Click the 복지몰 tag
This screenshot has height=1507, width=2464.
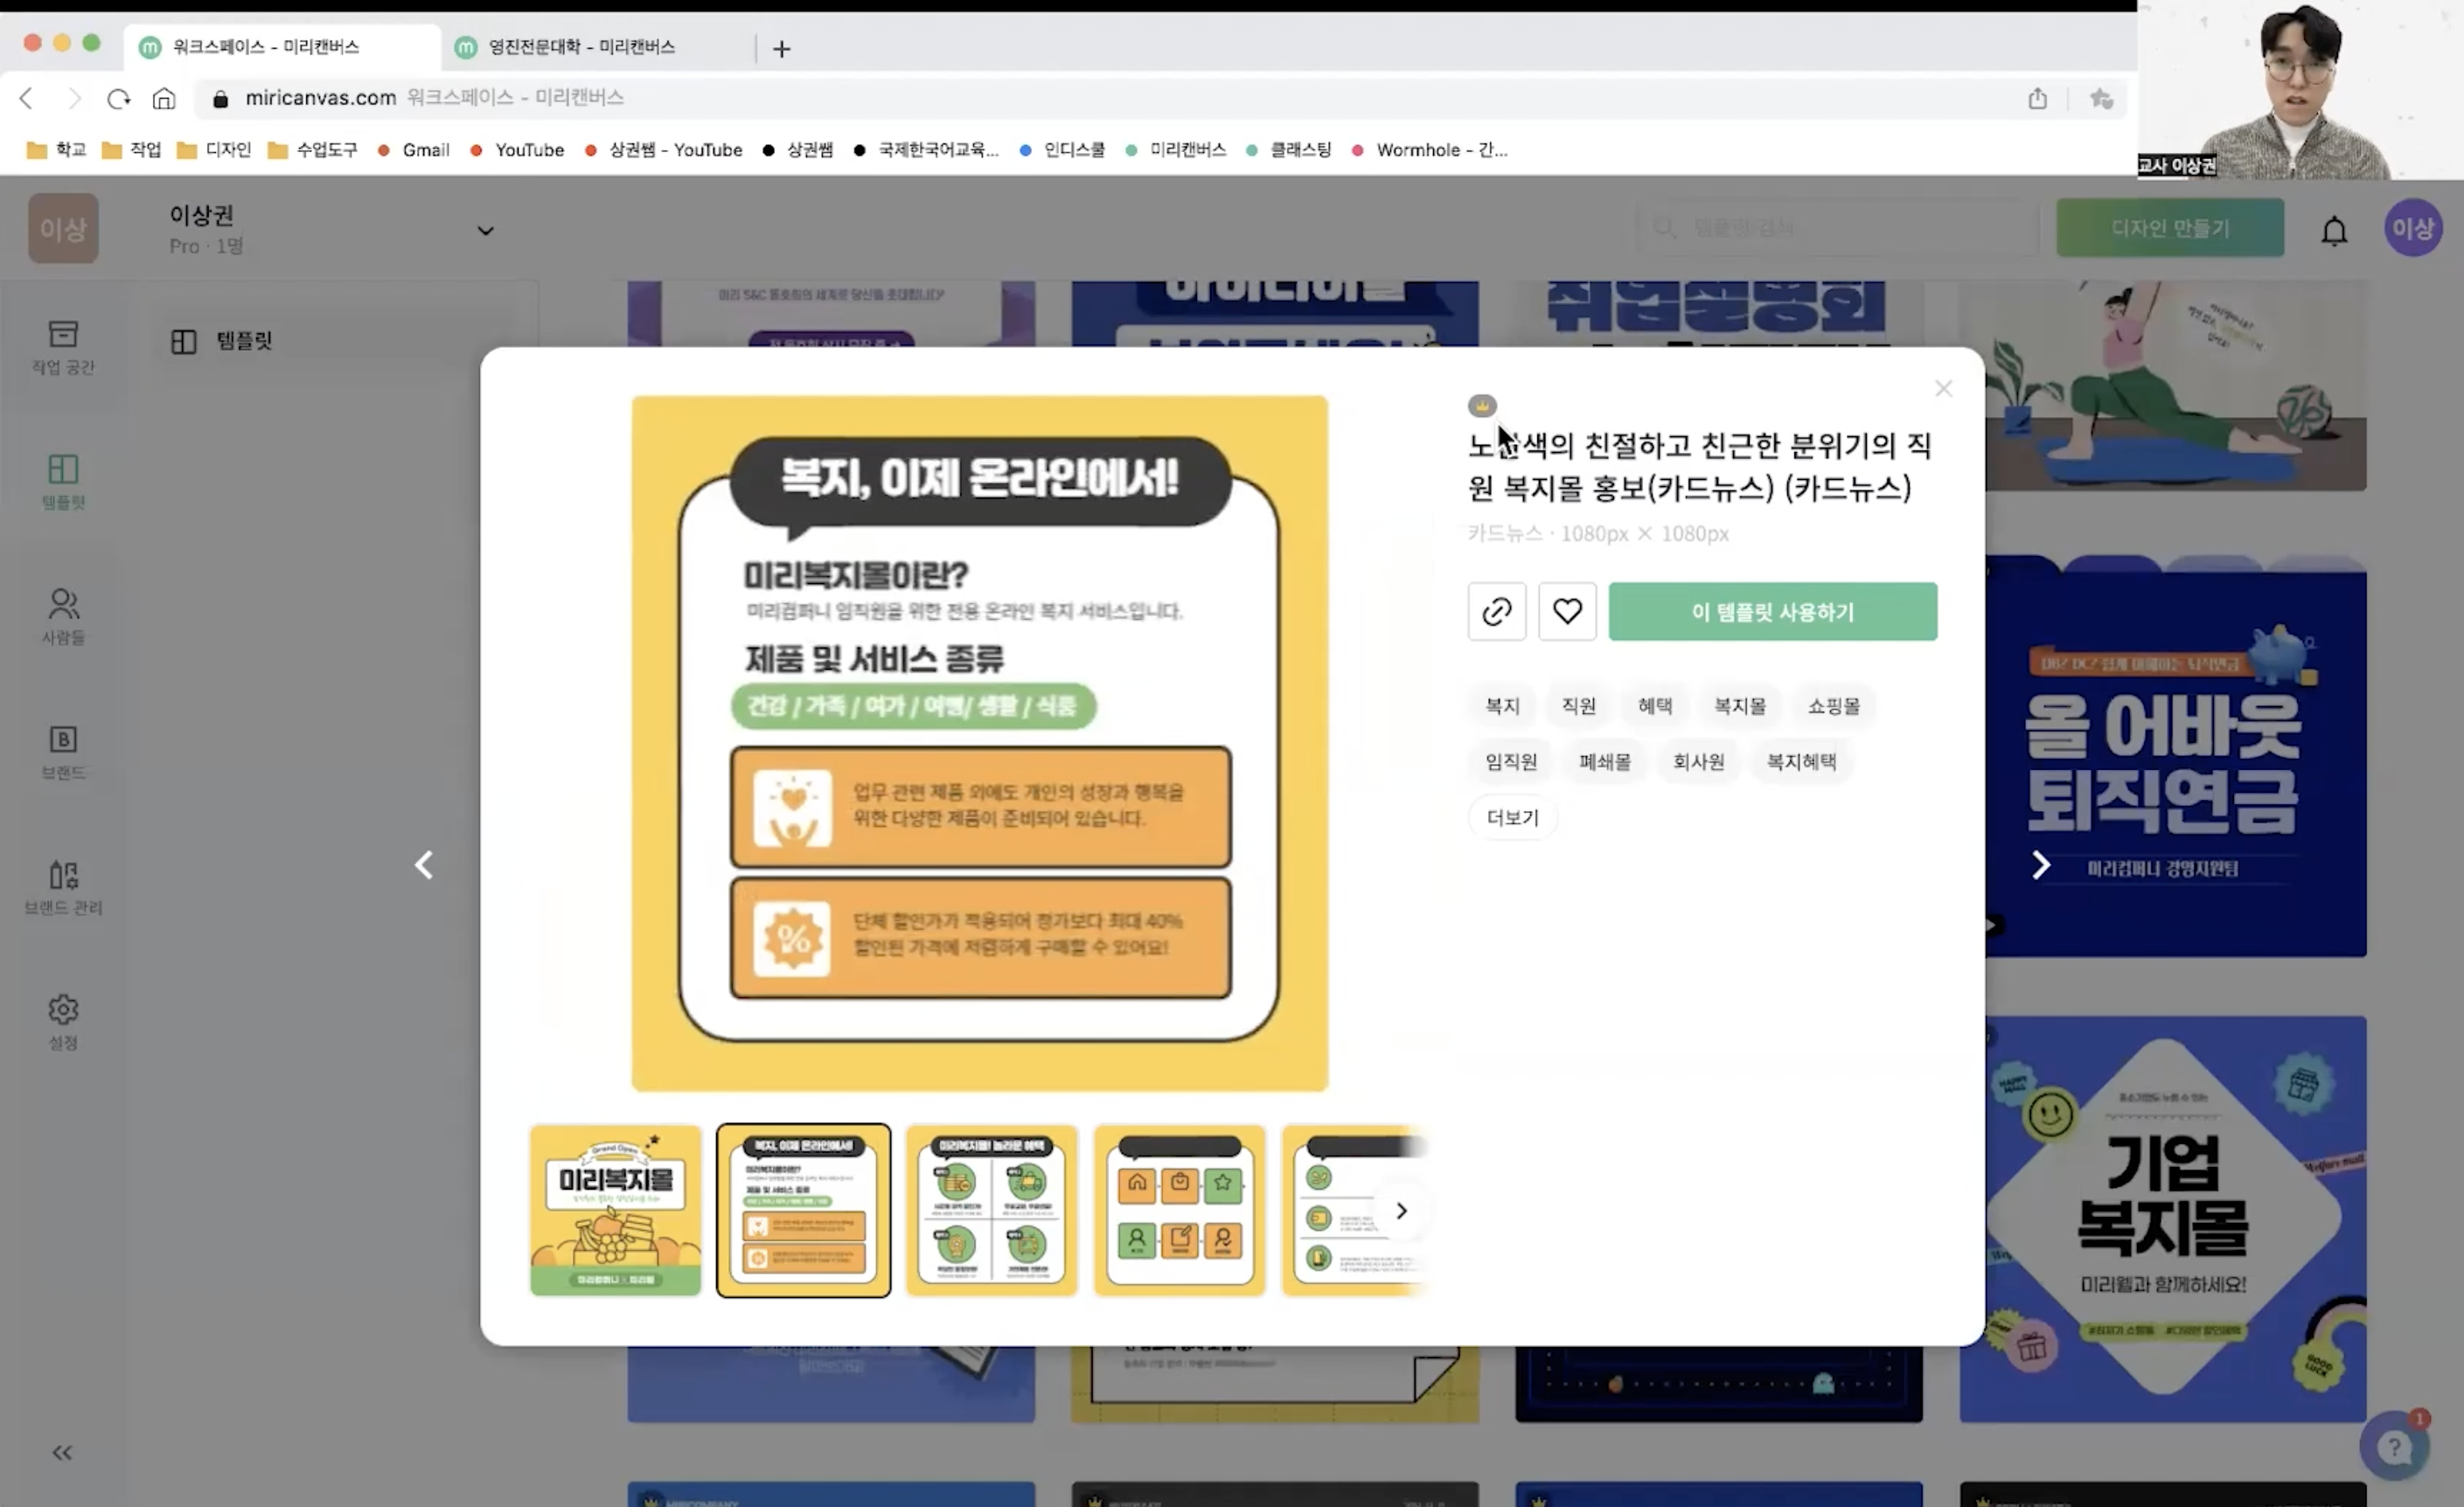coord(1740,706)
